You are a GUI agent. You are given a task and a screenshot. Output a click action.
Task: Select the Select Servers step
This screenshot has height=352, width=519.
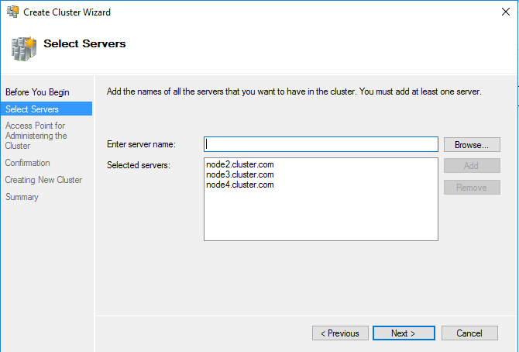pyautogui.click(x=46, y=109)
